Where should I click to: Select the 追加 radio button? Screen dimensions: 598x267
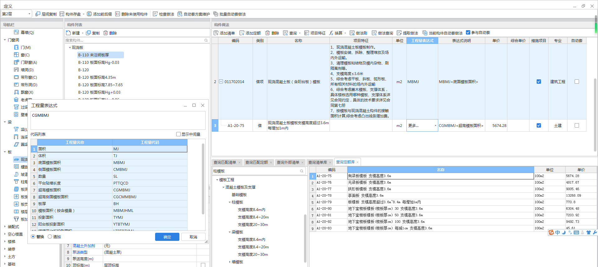[50, 237]
